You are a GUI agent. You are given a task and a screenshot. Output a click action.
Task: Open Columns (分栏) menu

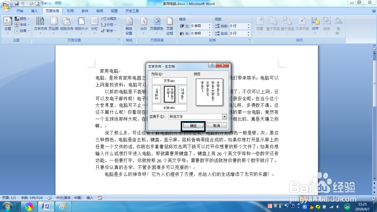click(94, 25)
